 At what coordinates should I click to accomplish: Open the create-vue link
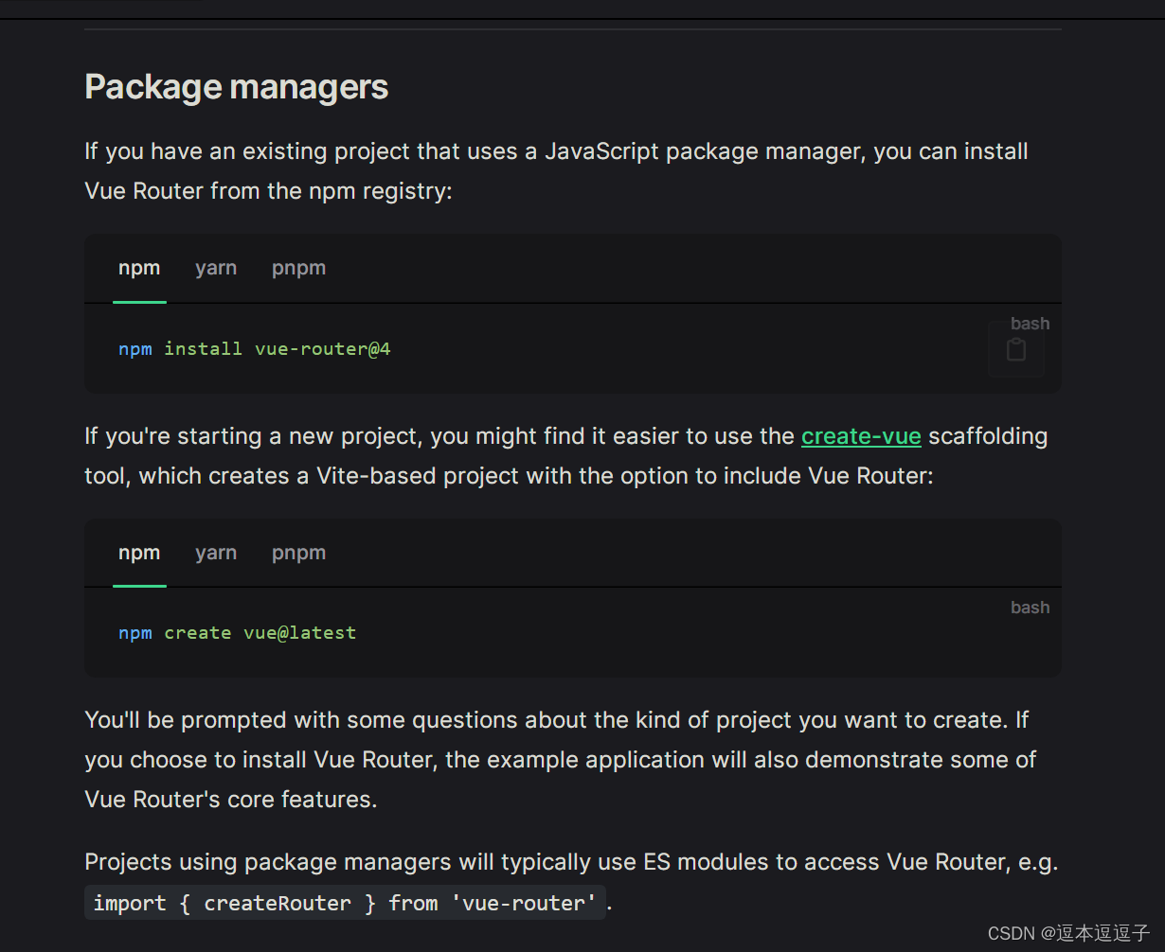pyautogui.click(x=861, y=436)
